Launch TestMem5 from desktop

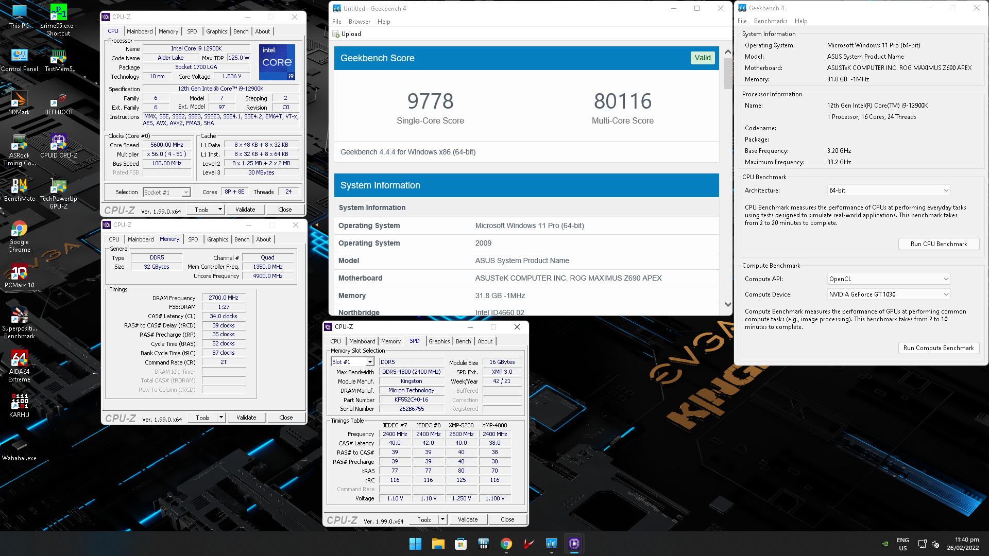point(58,60)
